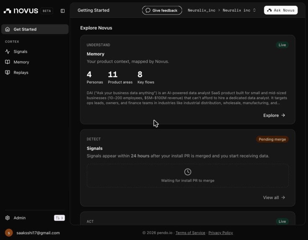The image size is (308, 240).
Task: Click the pull request badge showing 3
Action: (x=60, y=218)
